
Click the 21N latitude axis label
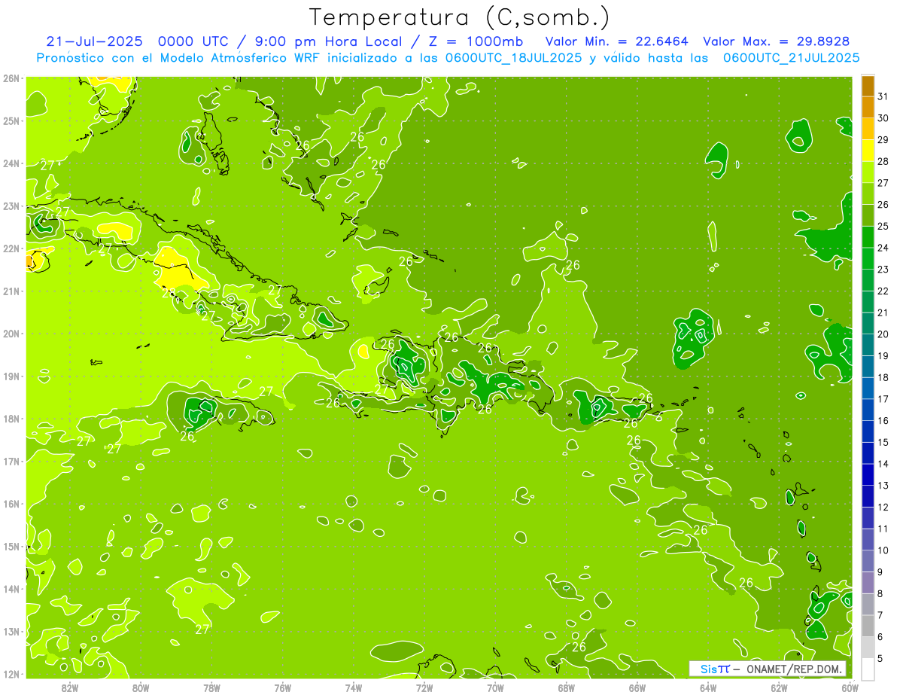click(x=11, y=291)
